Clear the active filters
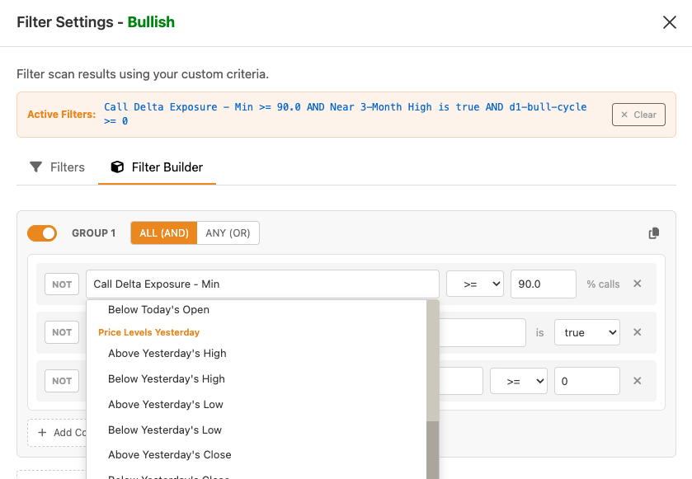Screen dimensions: 692x479 (638, 115)
